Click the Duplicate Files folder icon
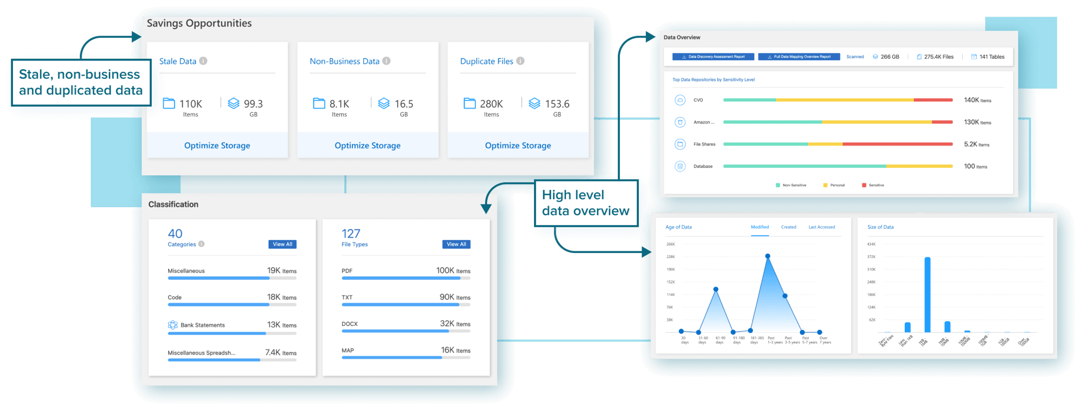The width and height of the screenshot is (1081, 409). coord(470,103)
